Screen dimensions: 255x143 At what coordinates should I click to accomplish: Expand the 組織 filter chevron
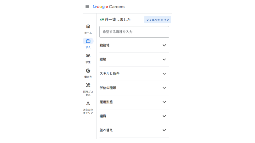click(x=164, y=116)
